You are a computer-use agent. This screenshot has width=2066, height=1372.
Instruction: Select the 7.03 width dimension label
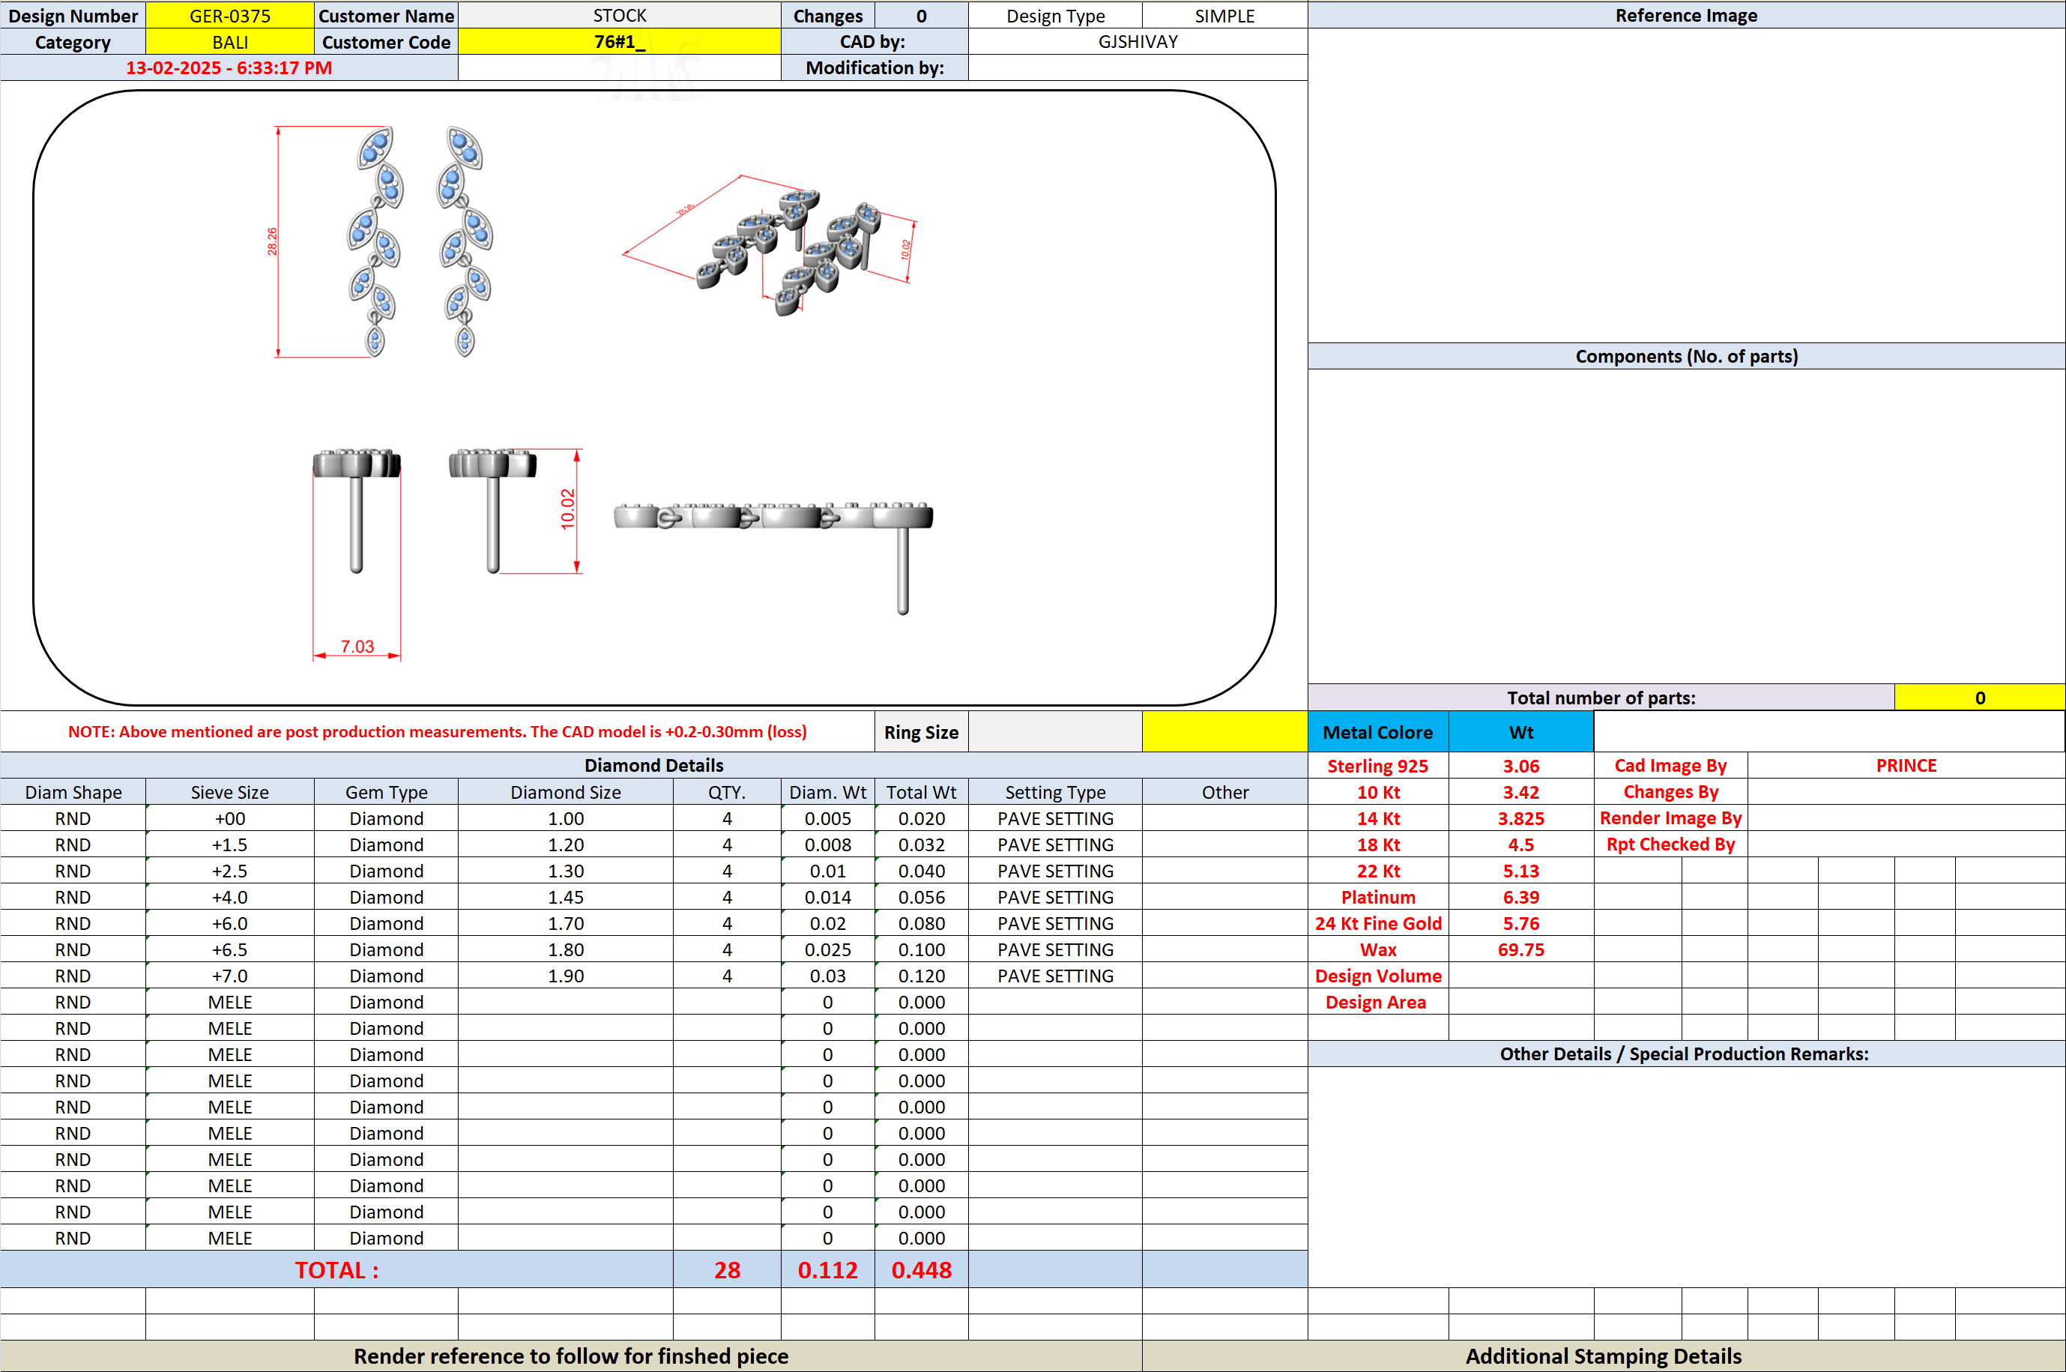[357, 647]
